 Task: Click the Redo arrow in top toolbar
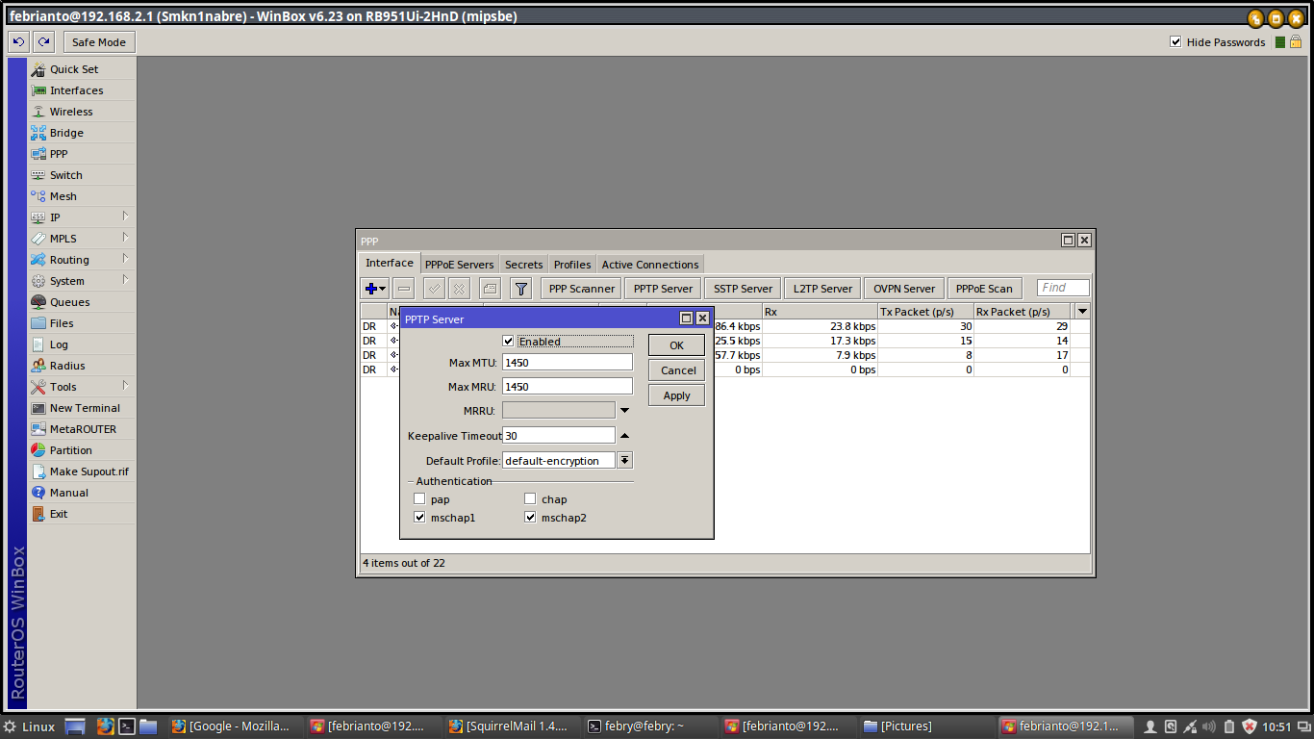click(43, 41)
